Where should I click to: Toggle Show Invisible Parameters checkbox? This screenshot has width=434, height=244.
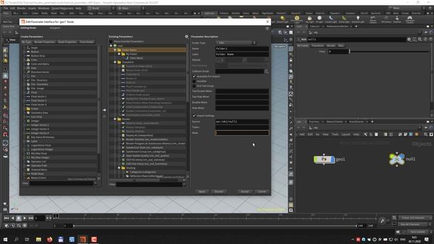pyautogui.click(x=111, y=41)
